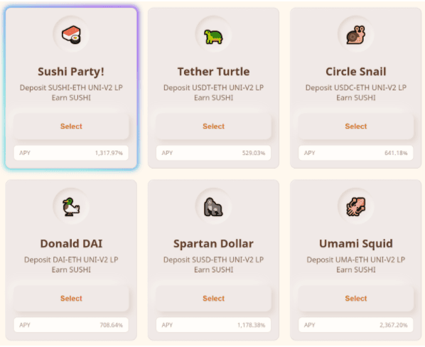This screenshot has width=425, height=347.
Task: Select the Donald DAI pool
Action: pyautogui.click(x=71, y=298)
